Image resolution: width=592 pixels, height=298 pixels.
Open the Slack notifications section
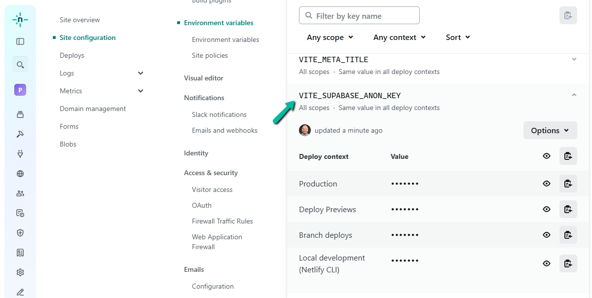(x=219, y=114)
